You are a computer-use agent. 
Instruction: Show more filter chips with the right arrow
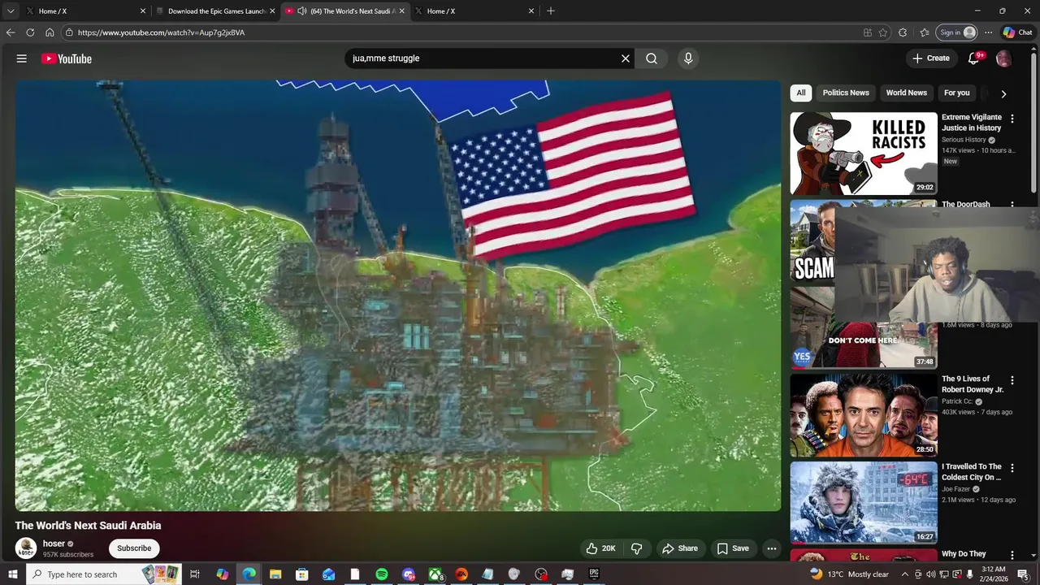(x=1003, y=93)
